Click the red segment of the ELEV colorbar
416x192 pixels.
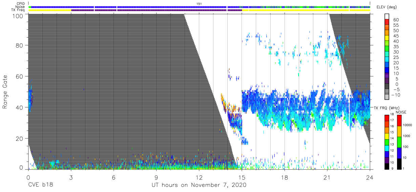point(387,22)
